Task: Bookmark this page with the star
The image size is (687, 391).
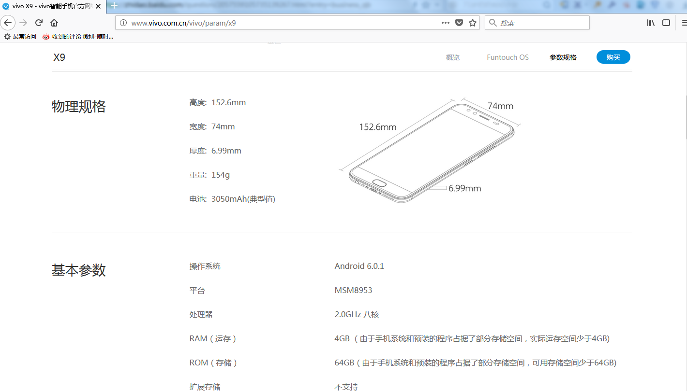Action: tap(473, 23)
